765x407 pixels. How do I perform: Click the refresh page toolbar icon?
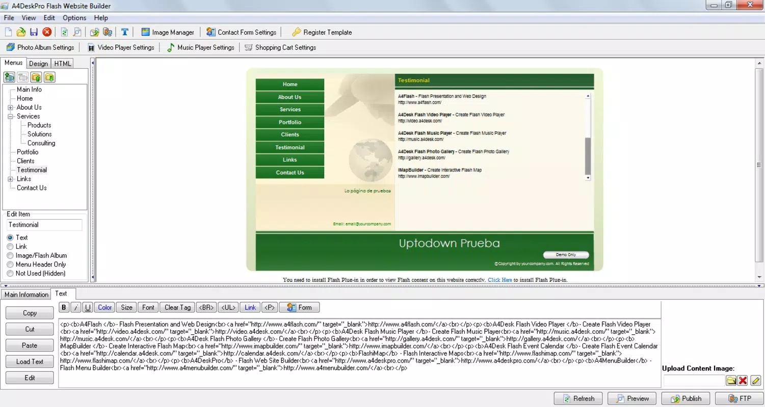point(64,32)
